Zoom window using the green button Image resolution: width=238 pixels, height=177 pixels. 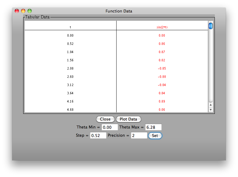click(x=30, y=11)
